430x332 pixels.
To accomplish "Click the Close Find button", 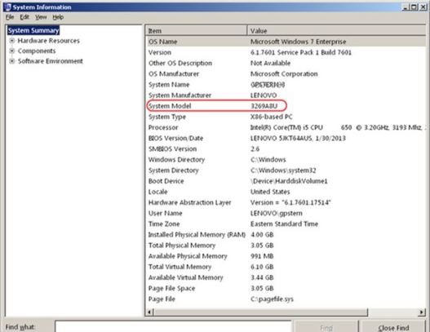I will [393, 327].
